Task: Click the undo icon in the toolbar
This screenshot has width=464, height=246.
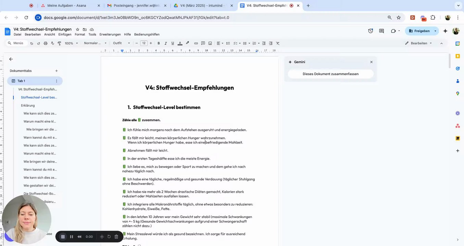Action: click(32, 43)
